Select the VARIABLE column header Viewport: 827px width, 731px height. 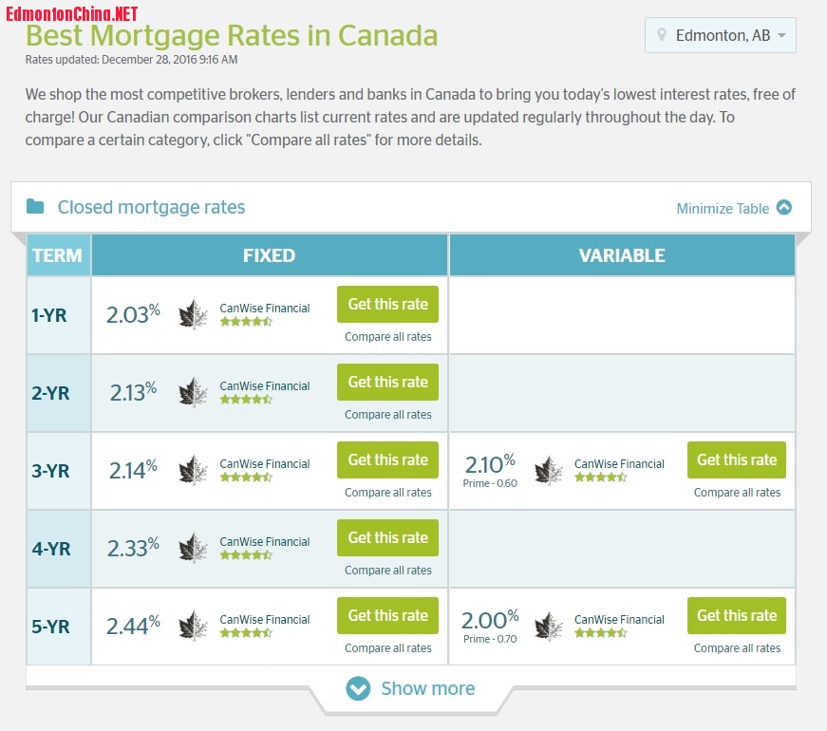(x=622, y=255)
